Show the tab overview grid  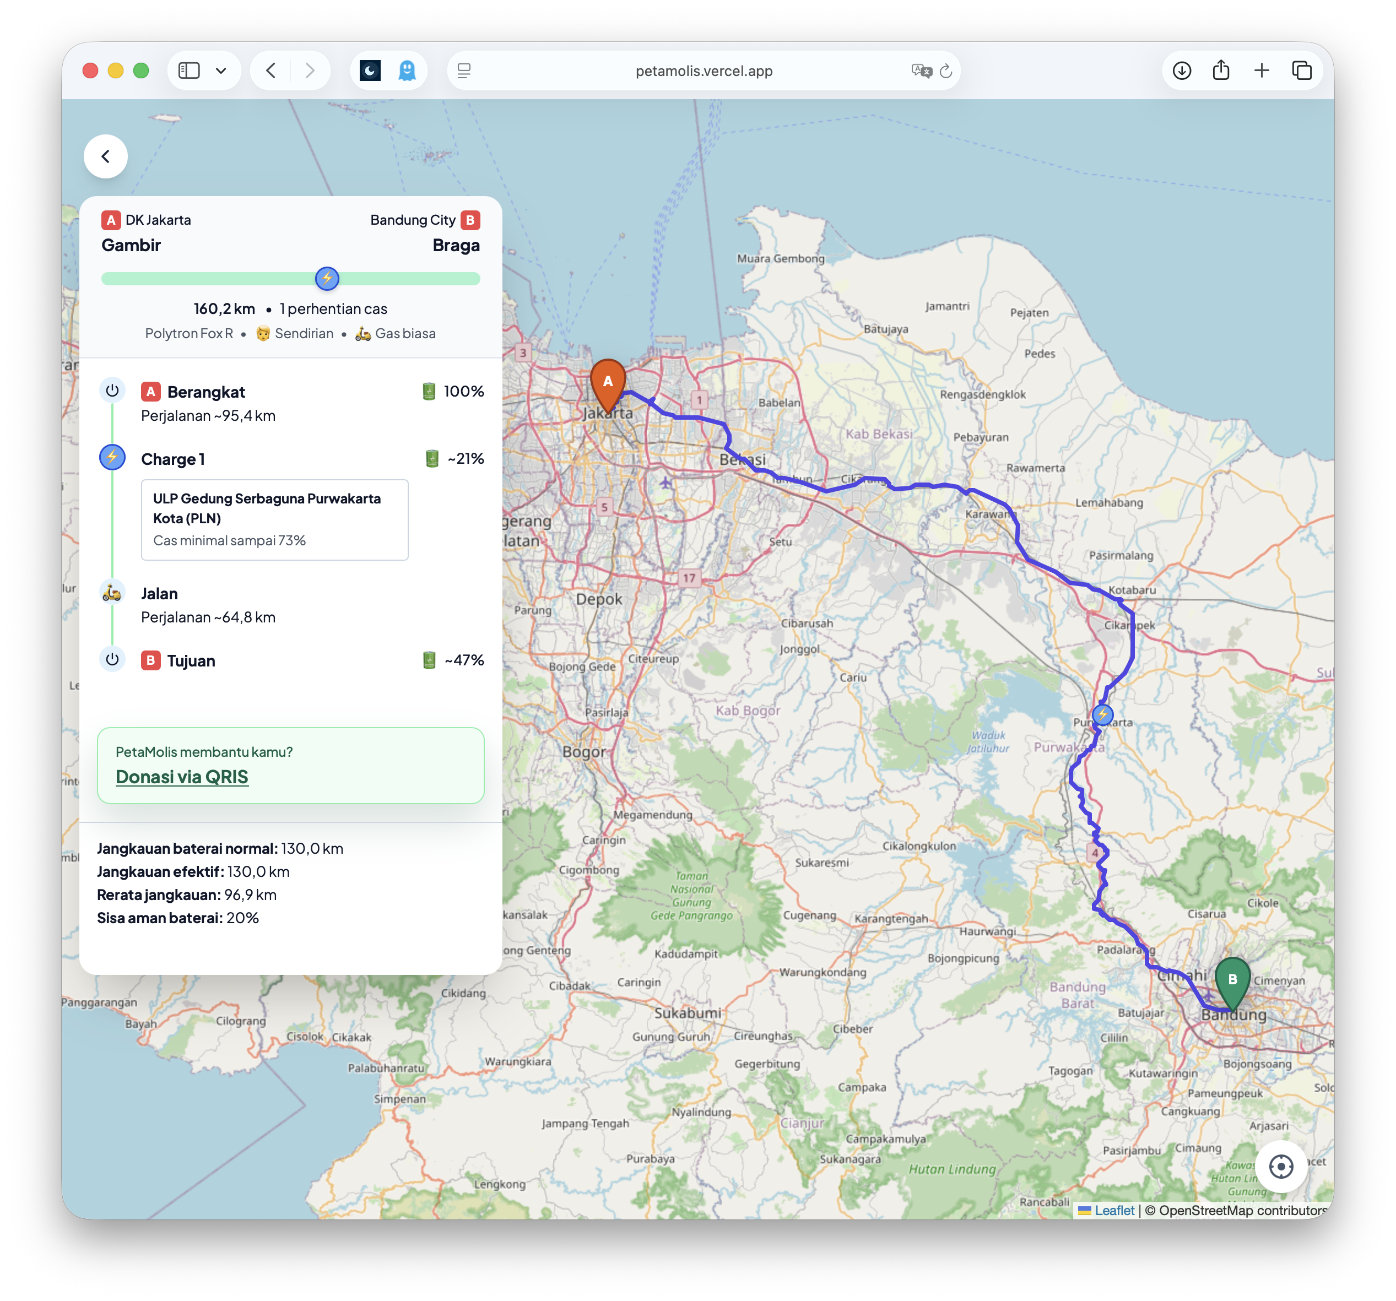tap(1302, 70)
